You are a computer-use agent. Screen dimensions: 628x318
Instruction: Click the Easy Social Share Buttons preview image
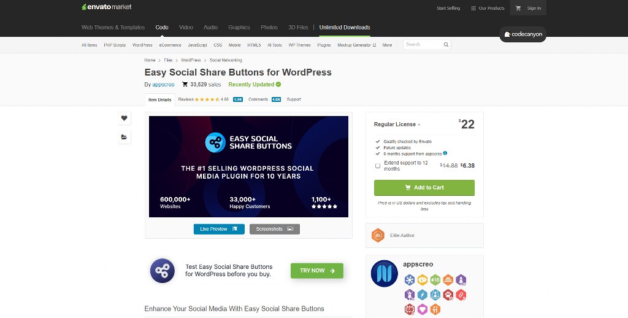249,167
